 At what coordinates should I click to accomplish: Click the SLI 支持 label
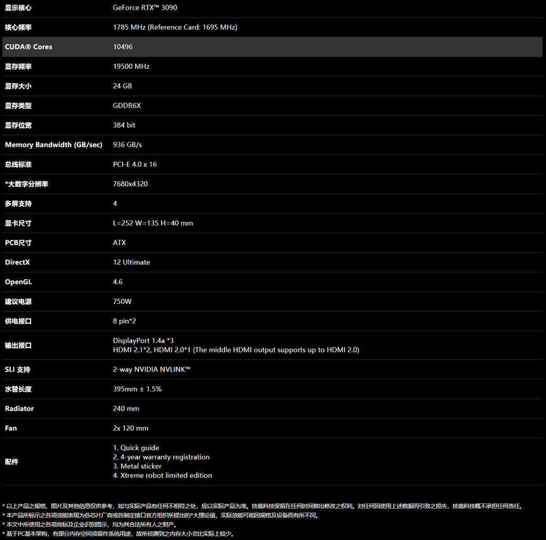pos(18,369)
